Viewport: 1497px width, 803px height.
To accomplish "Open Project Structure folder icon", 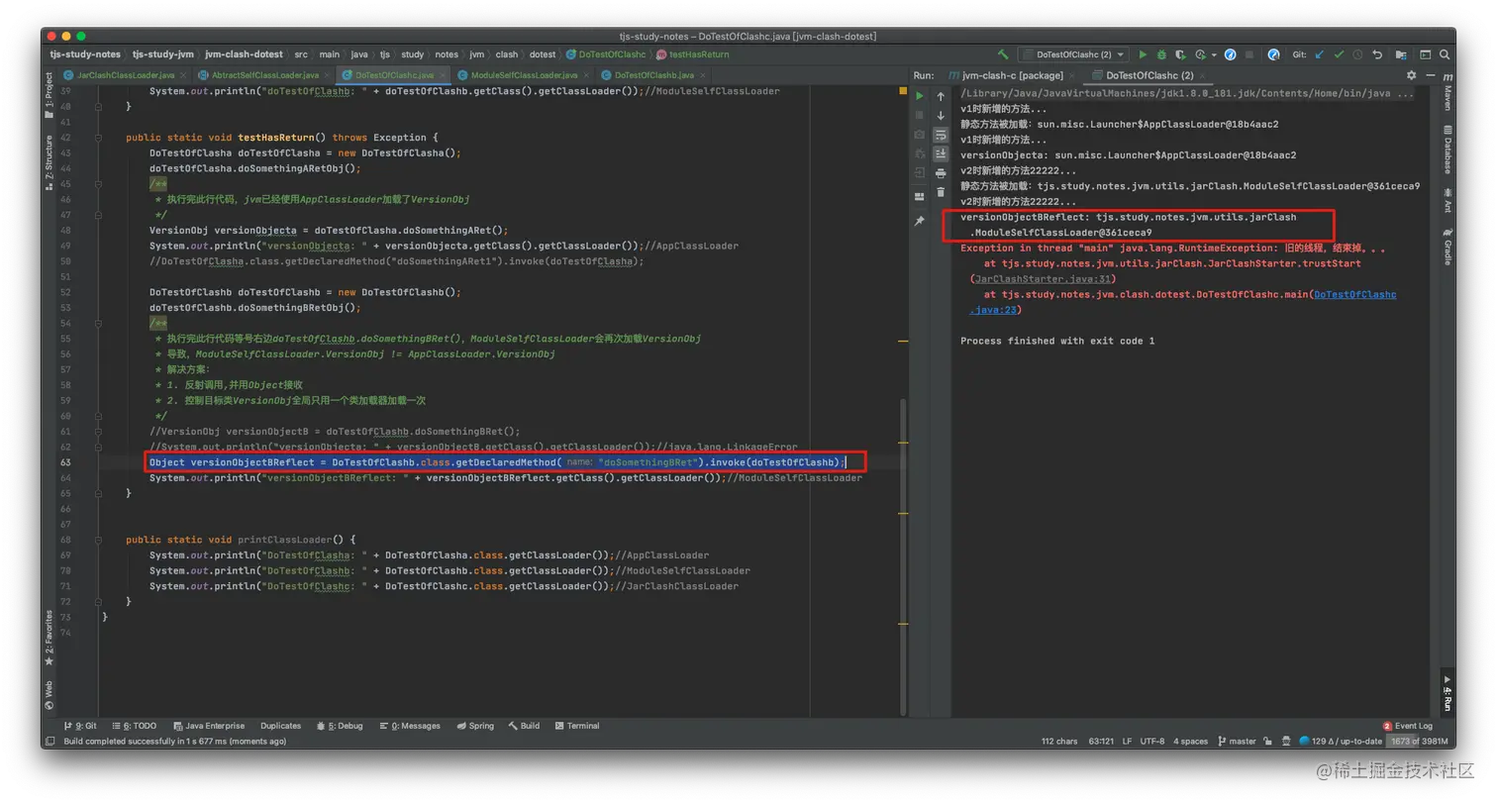I will point(1400,54).
